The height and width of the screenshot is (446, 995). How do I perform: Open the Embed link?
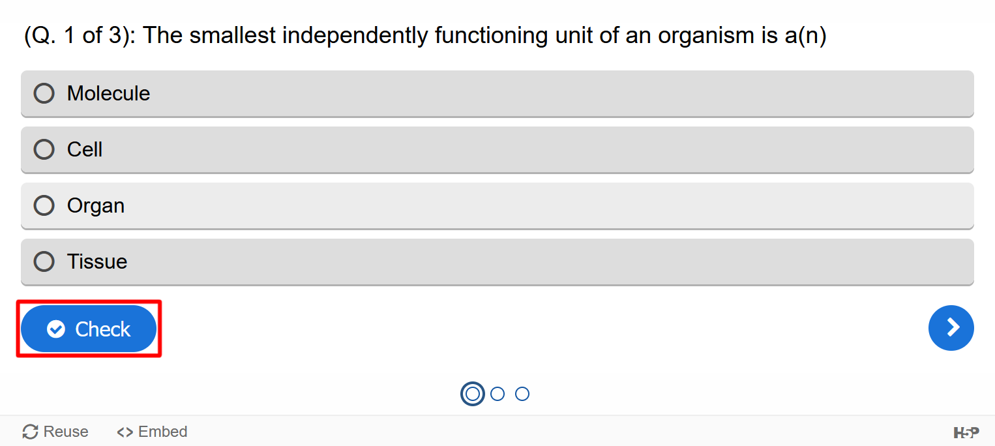click(x=152, y=432)
